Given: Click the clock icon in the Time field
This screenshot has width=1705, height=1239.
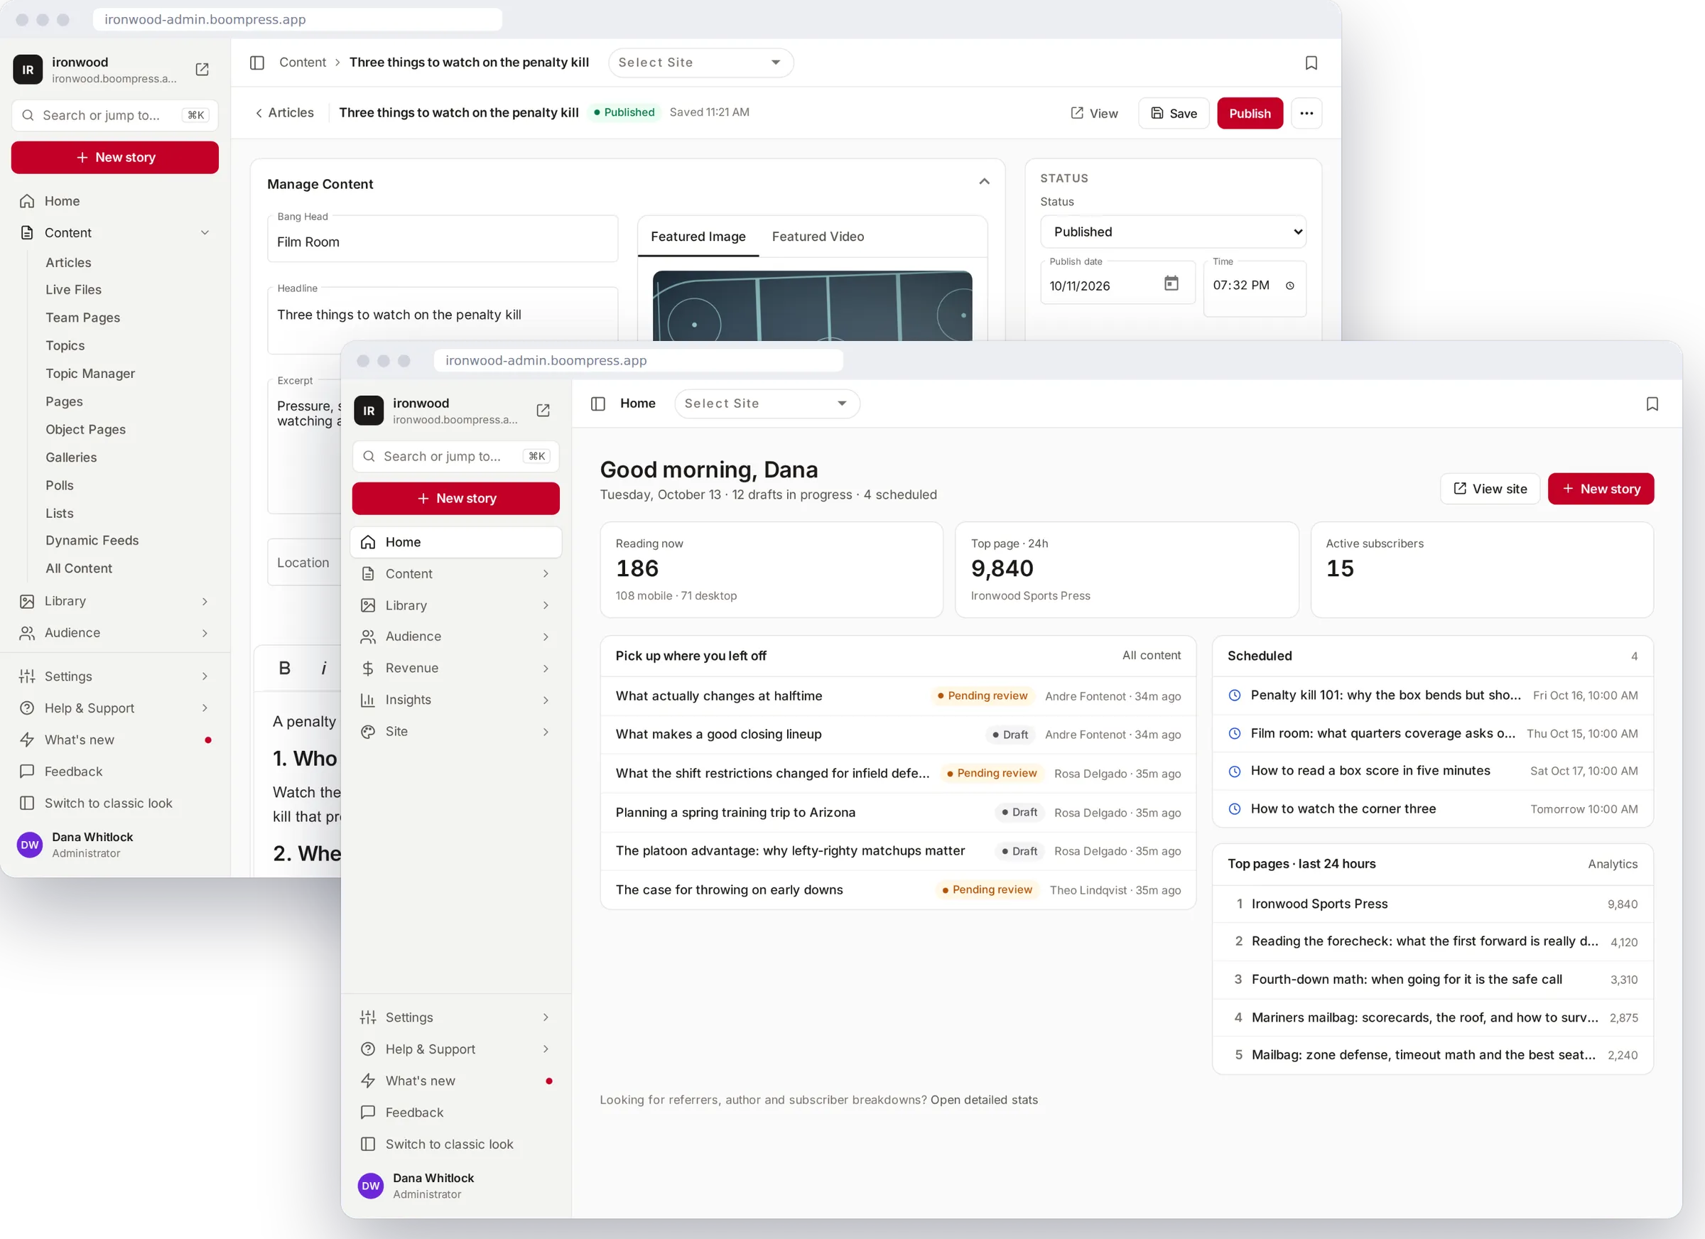Looking at the screenshot, I should tap(1290, 286).
